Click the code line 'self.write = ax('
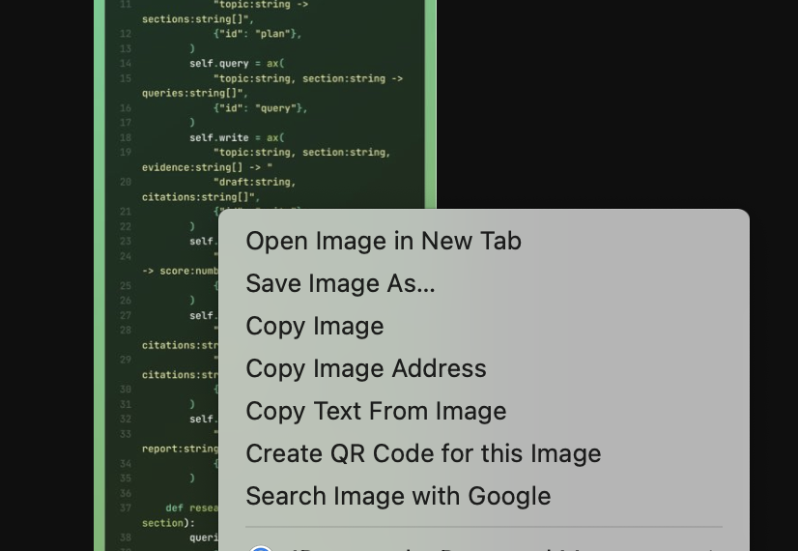798x551 pixels. (237, 138)
